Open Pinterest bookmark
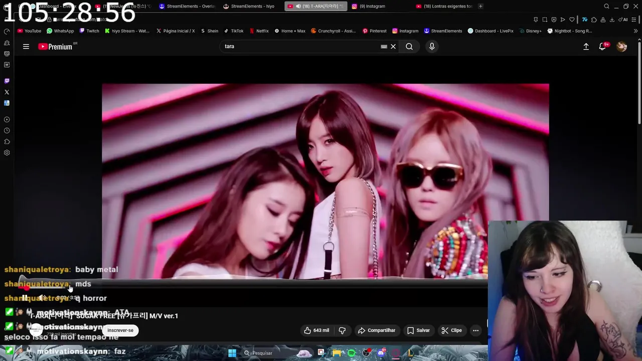The width and height of the screenshot is (642, 361). (374, 31)
